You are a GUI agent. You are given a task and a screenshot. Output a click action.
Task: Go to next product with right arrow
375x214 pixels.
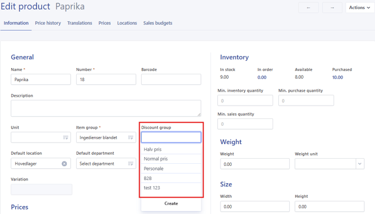pyautogui.click(x=332, y=8)
